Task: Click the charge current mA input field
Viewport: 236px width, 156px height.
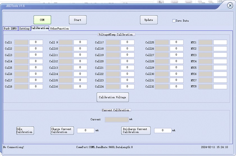Action: click(86, 130)
